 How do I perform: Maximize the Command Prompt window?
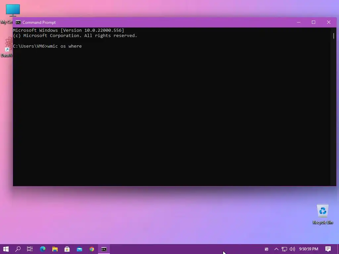point(314,22)
